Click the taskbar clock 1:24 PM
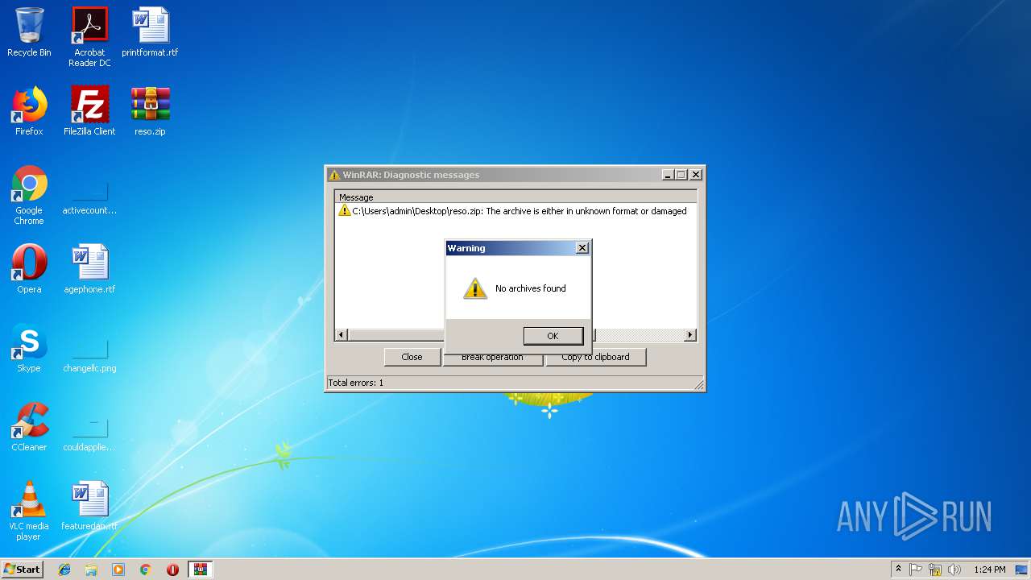Image resolution: width=1031 pixels, height=580 pixels. 989,570
